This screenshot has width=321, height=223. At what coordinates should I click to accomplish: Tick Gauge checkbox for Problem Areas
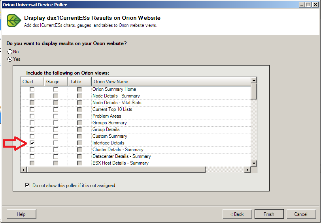pyautogui.click(x=56, y=116)
